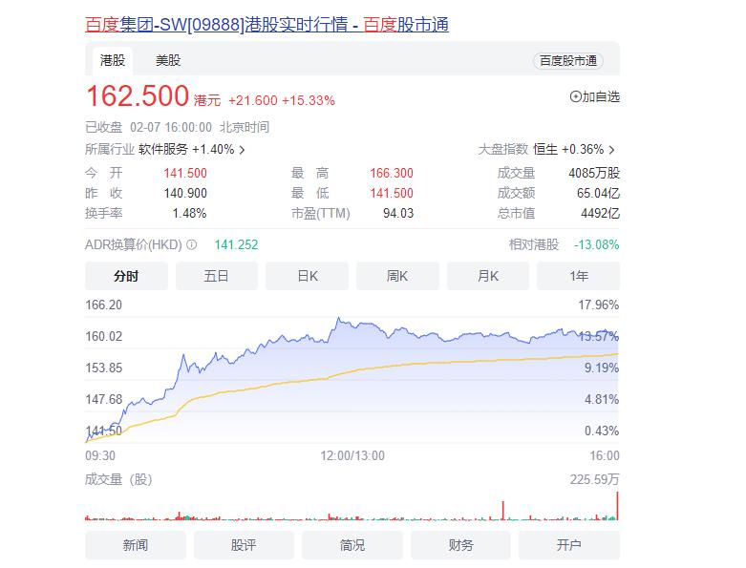Expand 恒生 index chevron arrow
Image resolution: width=746 pixels, height=568 pixels.
click(612, 150)
